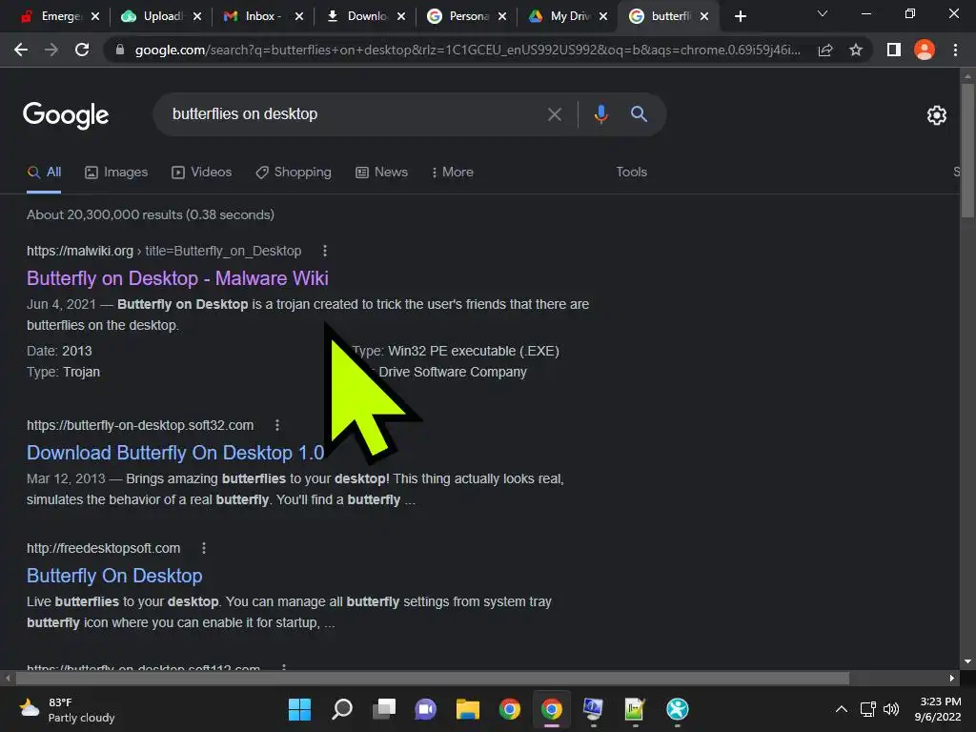The width and height of the screenshot is (976, 732).
Task: Open the Chrome profile avatar
Action: (x=925, y=50)
